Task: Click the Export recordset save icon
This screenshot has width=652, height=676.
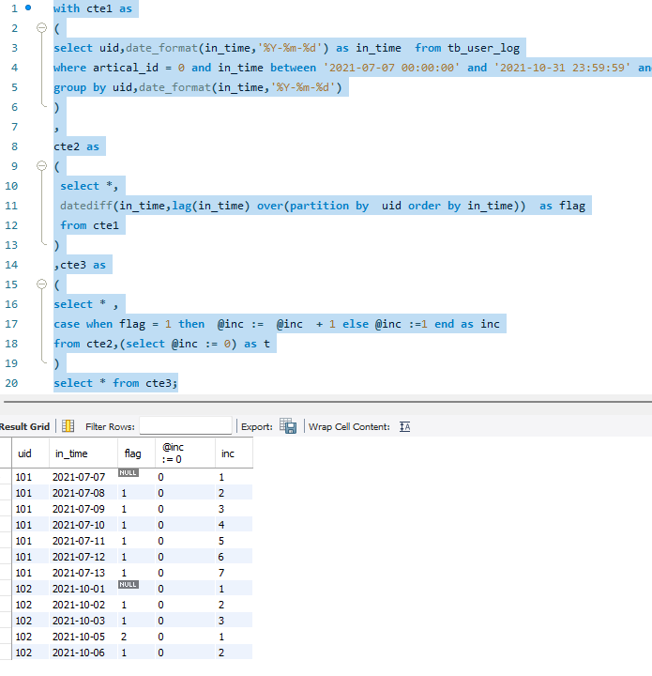Action: coord(288,426)
